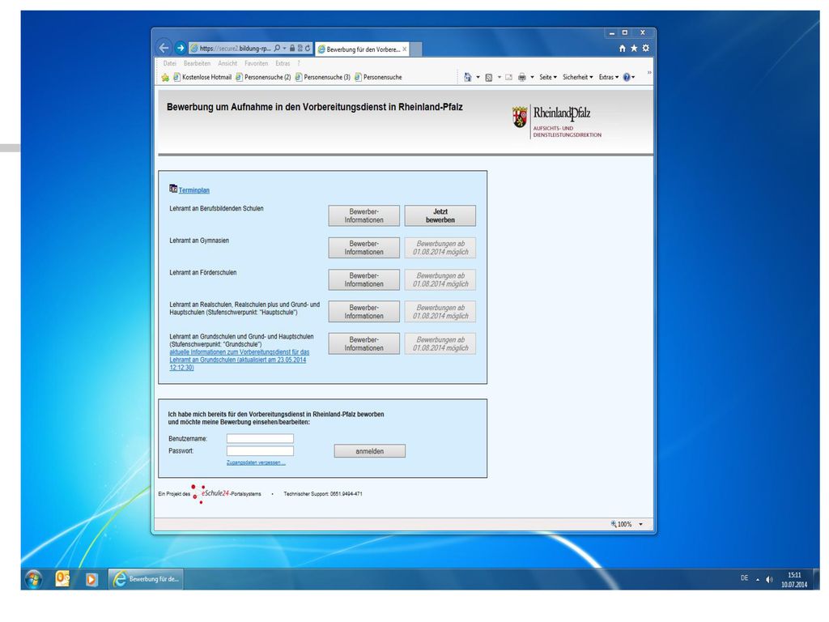Open the Extras menu next to Favoriten

click(283, 63)
